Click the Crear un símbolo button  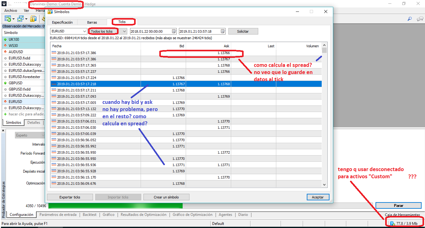(166, 197)
